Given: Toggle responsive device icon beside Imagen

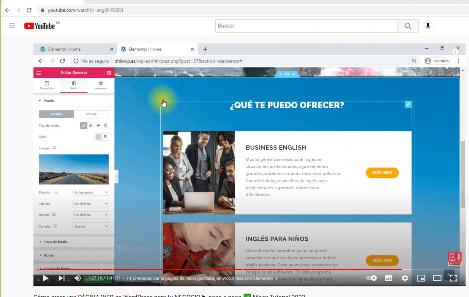Looking at the screenshot, I should point(55,148).
